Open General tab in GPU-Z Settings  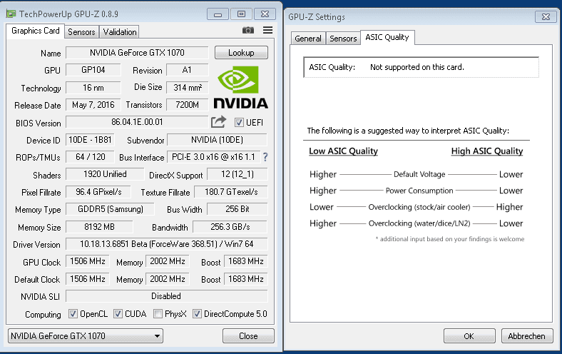click(x=308, y=39)
